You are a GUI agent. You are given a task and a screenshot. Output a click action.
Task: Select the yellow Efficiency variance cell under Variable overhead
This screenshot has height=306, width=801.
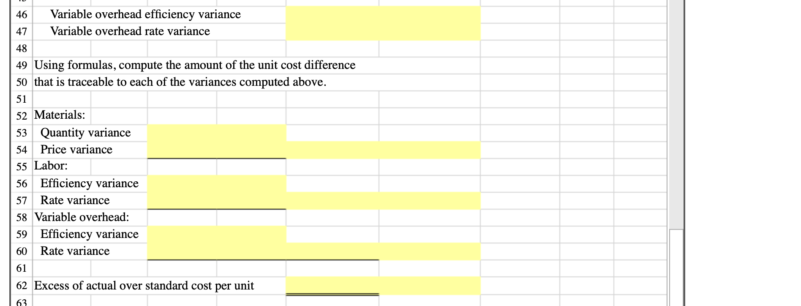[216, 234]
